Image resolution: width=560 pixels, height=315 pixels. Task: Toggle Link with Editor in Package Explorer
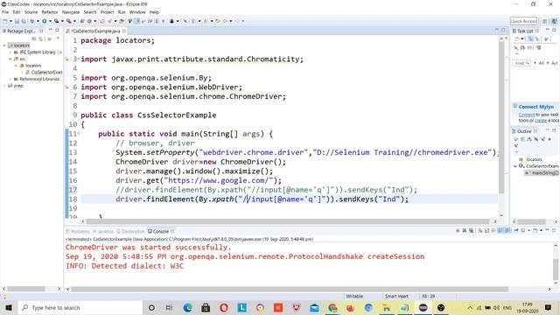tap(41, 38)
